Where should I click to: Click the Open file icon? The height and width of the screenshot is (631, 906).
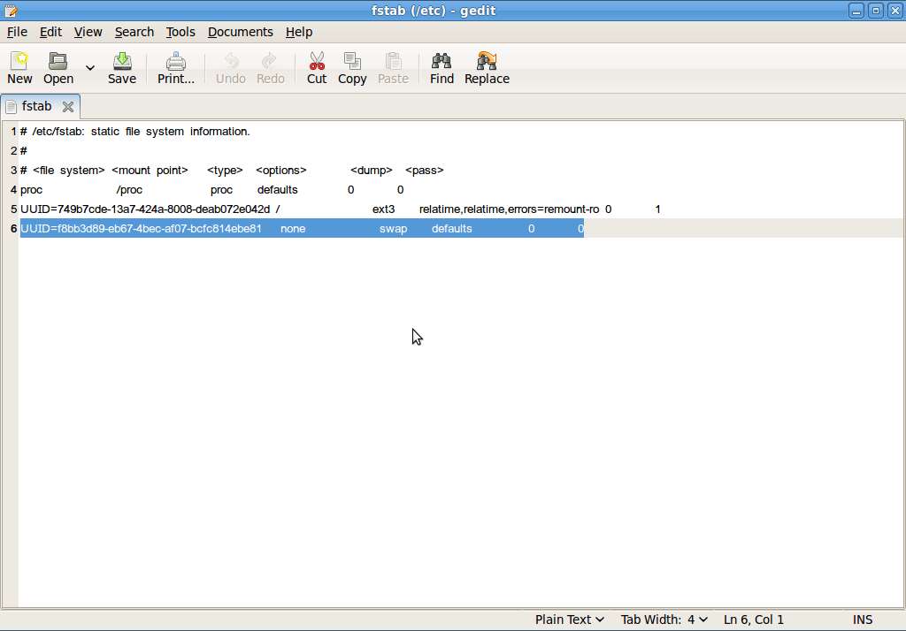click(x=58, y=67)
